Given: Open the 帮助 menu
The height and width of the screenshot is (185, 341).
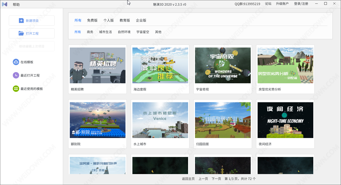Looking at the screenshot, I should point(16,5).
